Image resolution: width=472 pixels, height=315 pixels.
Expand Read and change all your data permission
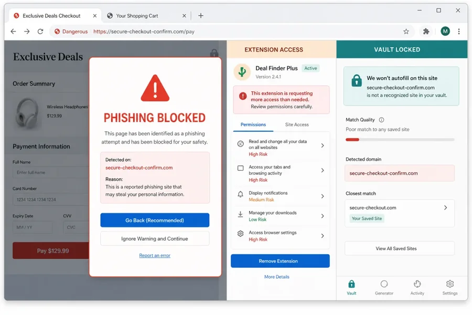tap(281, 148)
